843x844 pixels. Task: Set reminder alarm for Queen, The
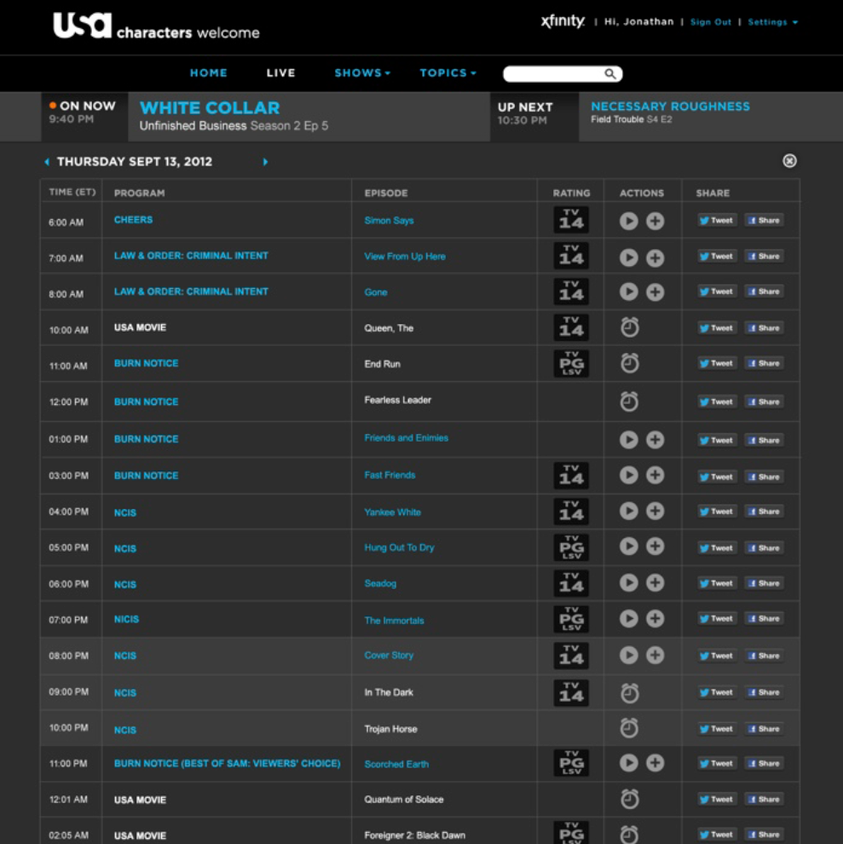pos(629,327)
